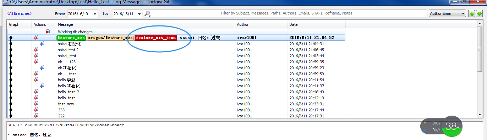Open the From date picker dropdown
487x140 pixels.
95,14
